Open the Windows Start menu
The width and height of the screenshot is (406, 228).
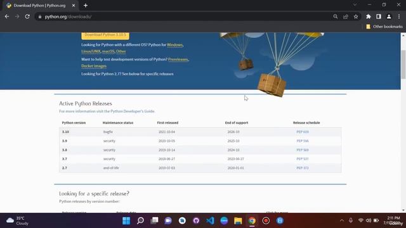point(126,221)
